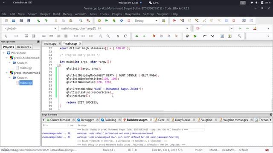Click the 'void idle()' warning message row

(115, 133)
